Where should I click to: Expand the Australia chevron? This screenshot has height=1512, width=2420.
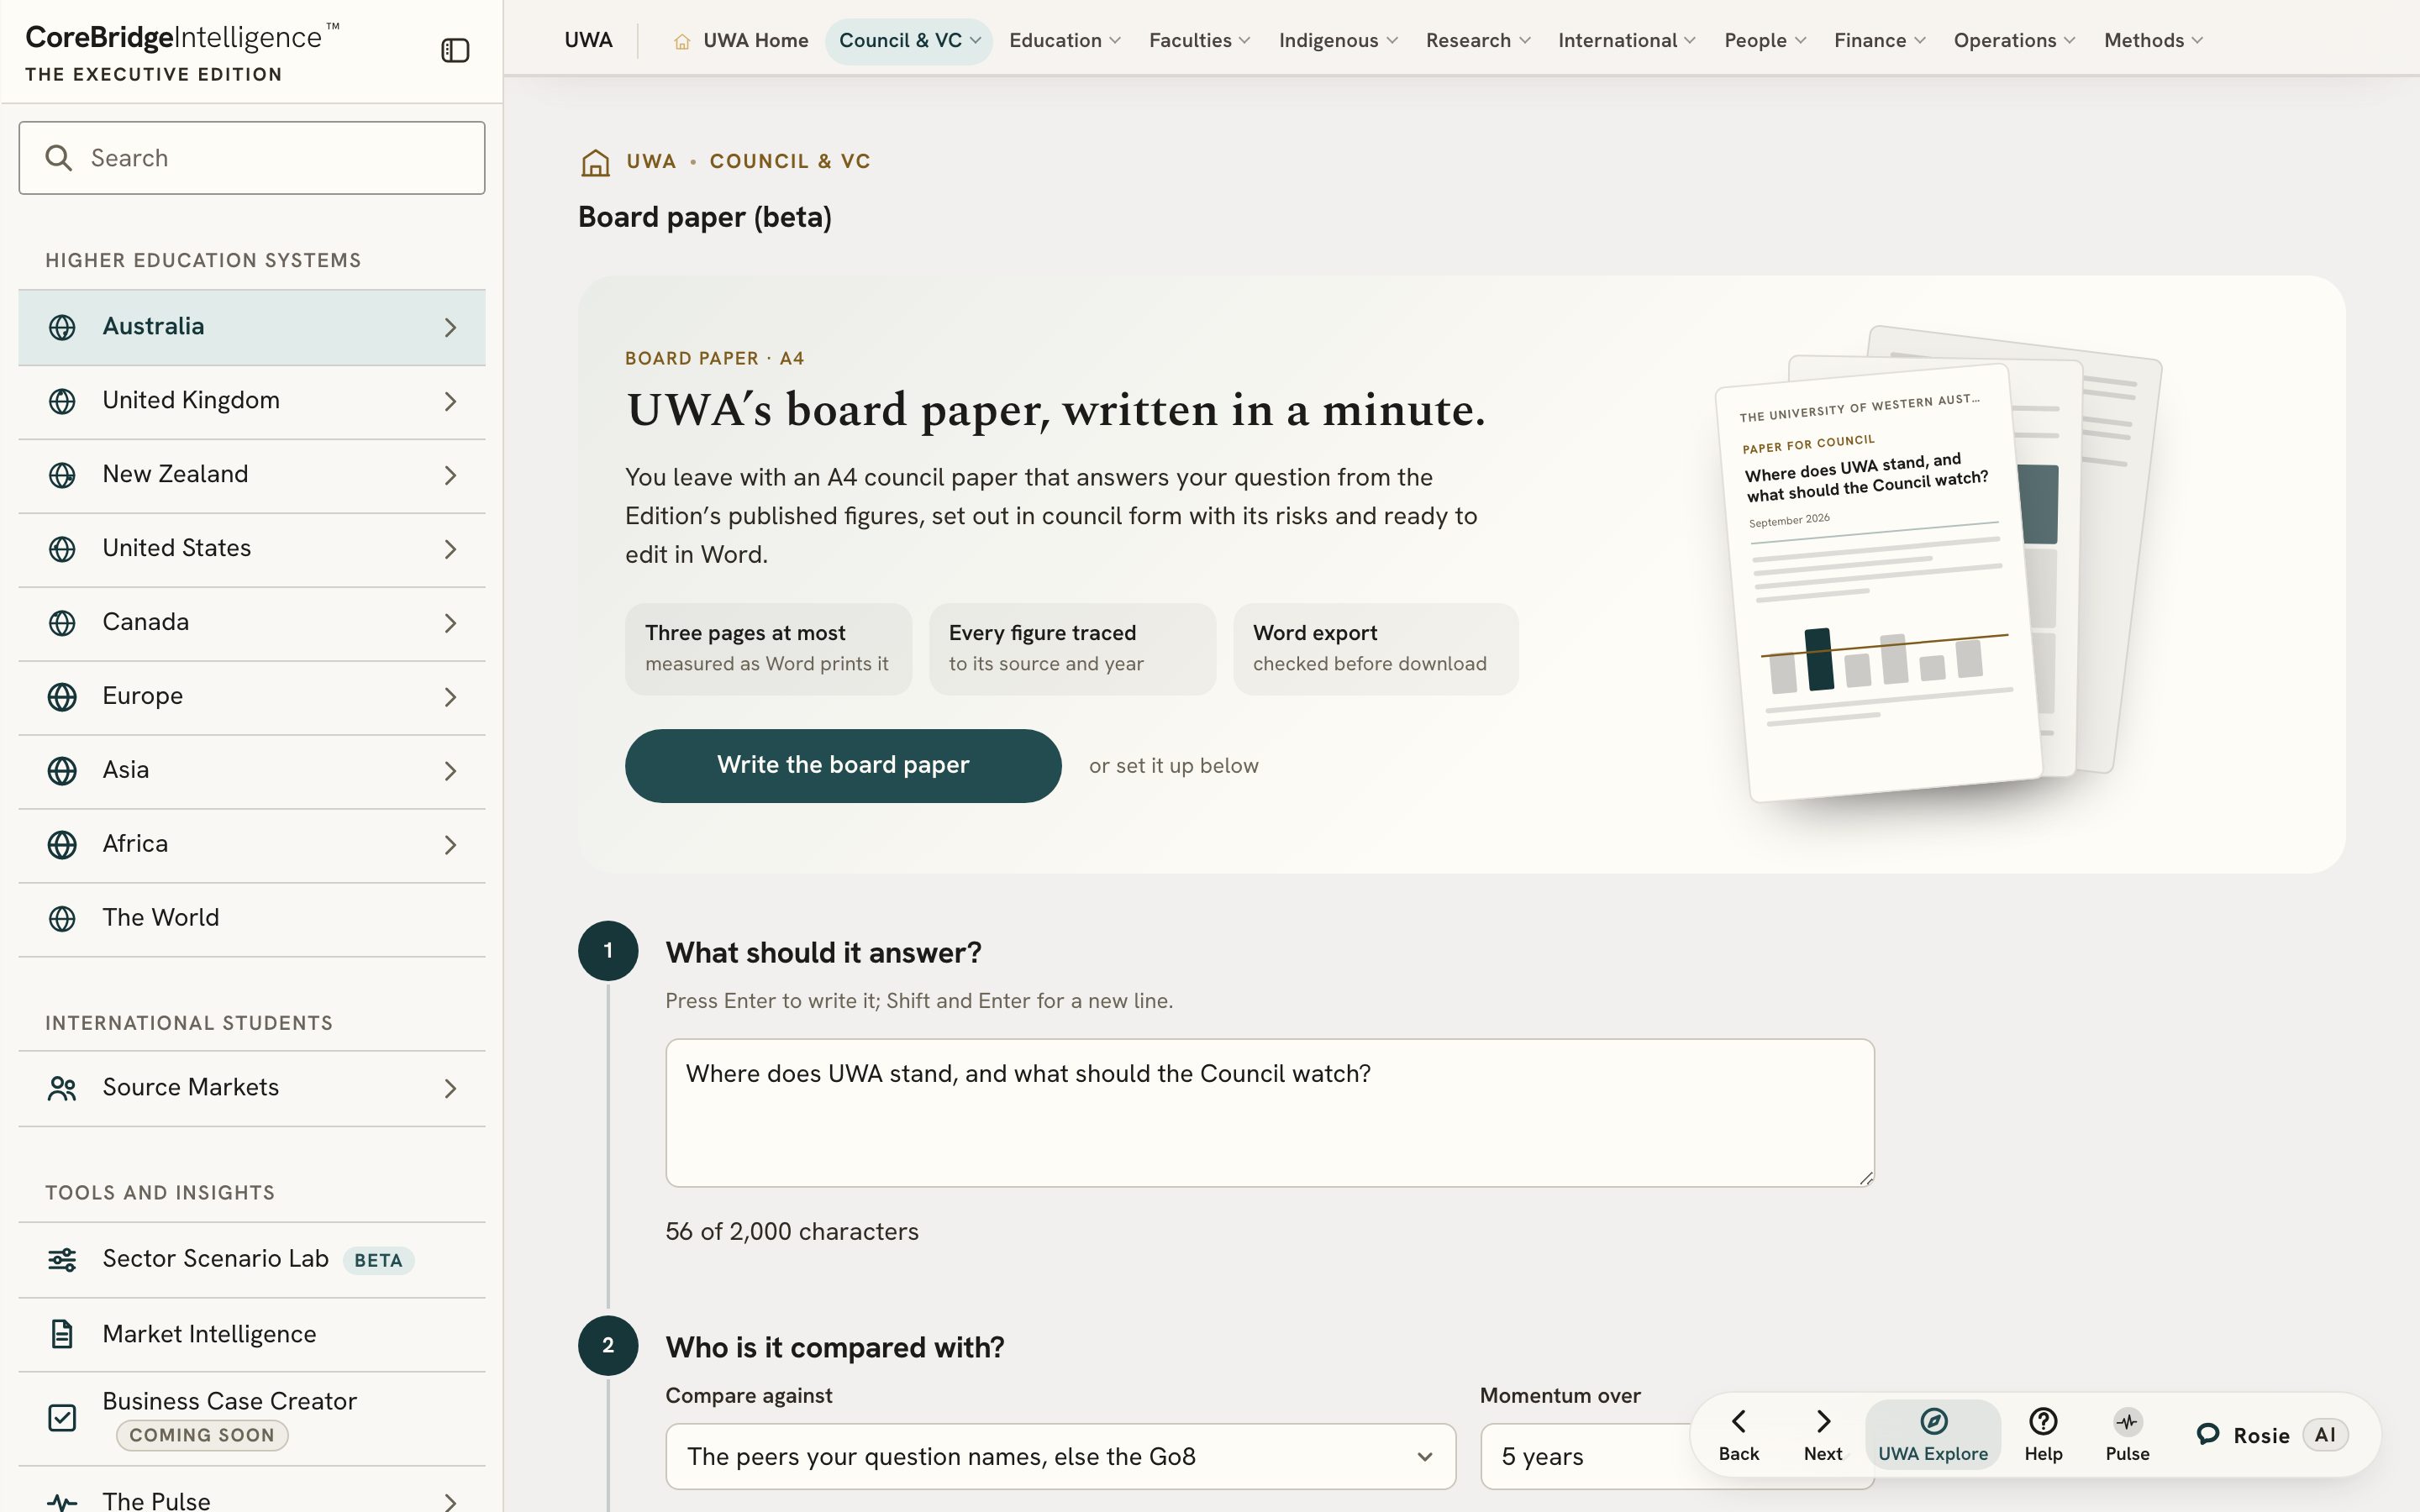coord(451,328)
